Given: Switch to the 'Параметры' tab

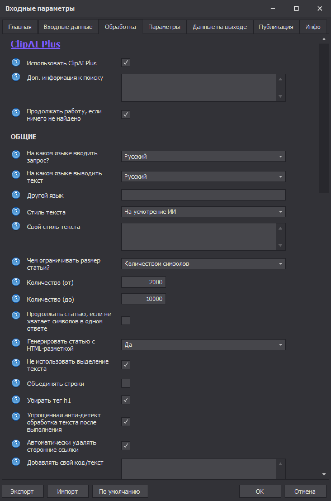Looking at the screenshot, I should click(164, 27).
